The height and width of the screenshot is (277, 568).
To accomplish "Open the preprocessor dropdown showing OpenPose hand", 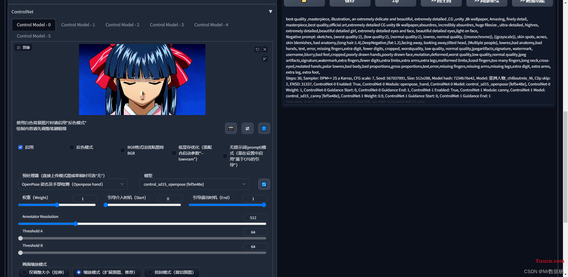I will (x=73, y=184).
